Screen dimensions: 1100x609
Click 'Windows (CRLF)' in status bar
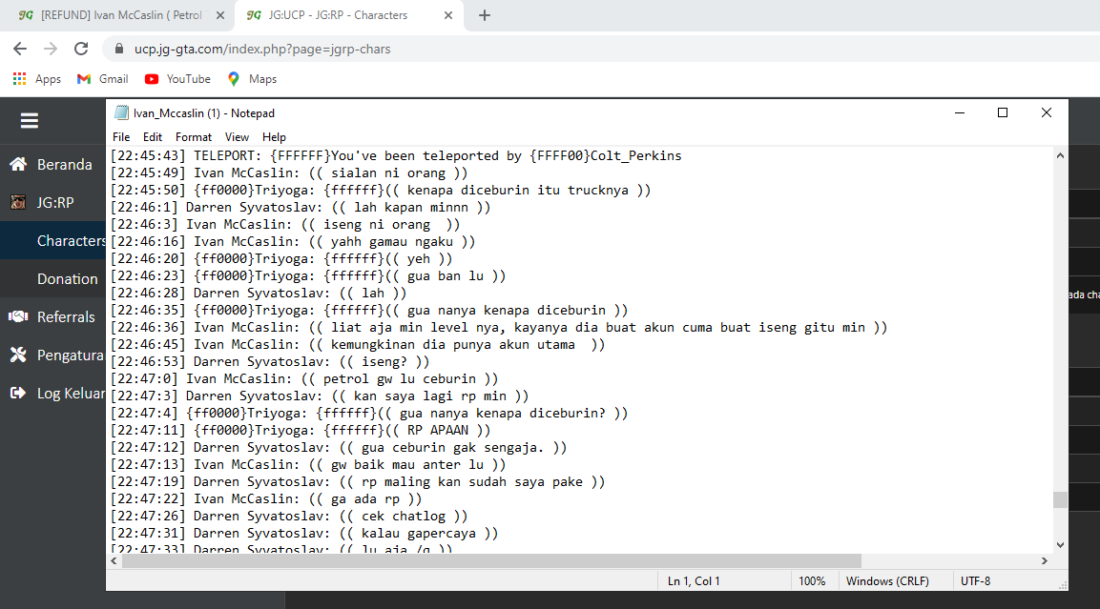(886, 581)
